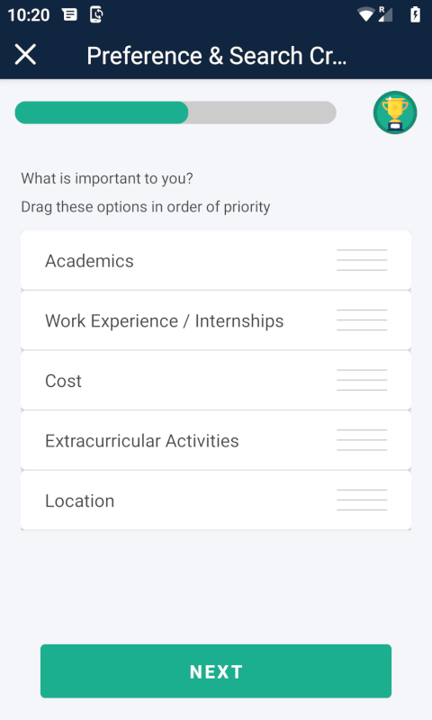This screenshot has width=432, height=720.
Task: Select the Extracurricular Activities option
Action: point(216,440)
